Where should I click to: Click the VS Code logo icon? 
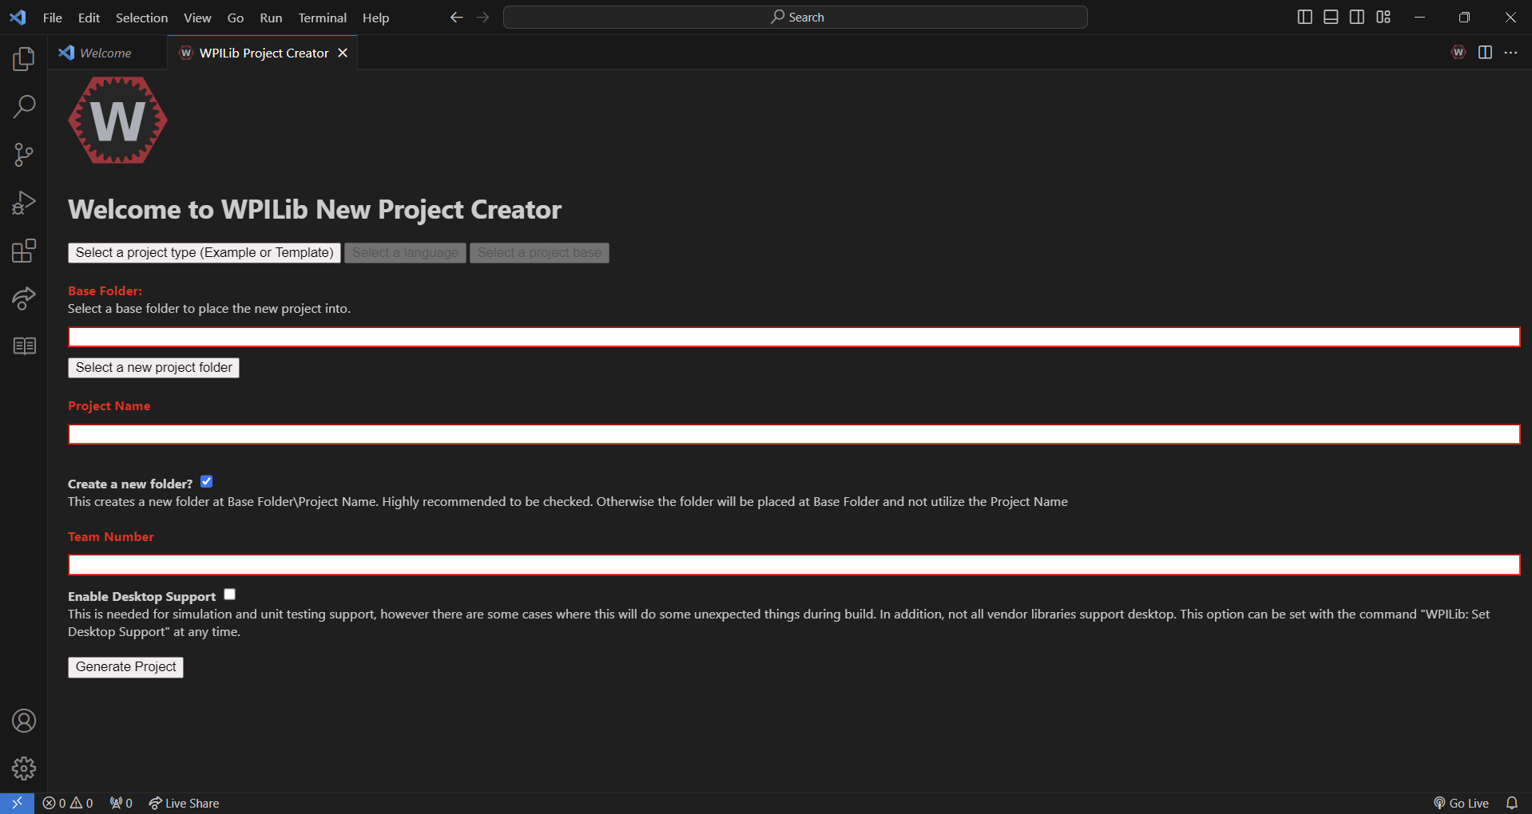pyautogui.click(x=18, y=17)
